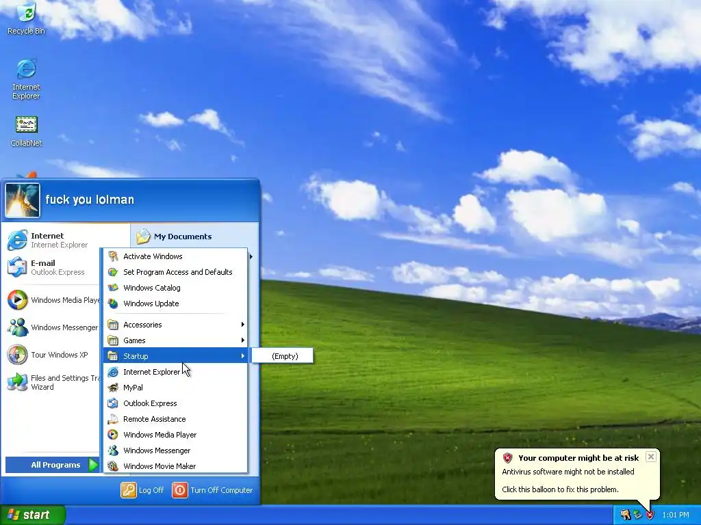Viewport: 701px width, 525px height.
Task: Click the Windows activation keys tray icon
Action: (x=625, y=515)
